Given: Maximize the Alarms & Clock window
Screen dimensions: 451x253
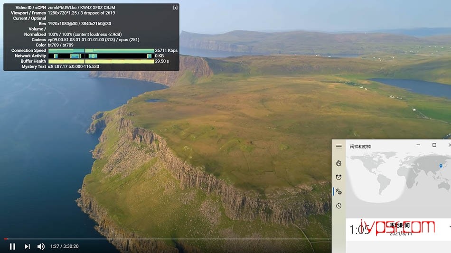Looking at the screenshot, I should [x=434, y=145].
